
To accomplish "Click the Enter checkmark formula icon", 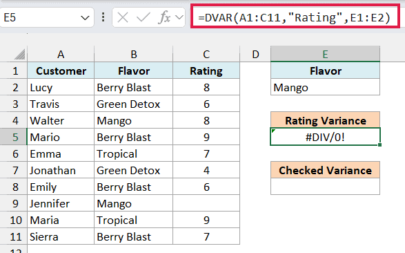I will click(144, 17).
